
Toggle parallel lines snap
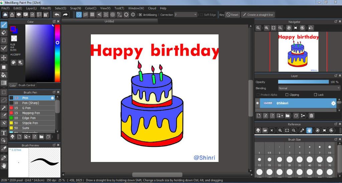point(85,15)
